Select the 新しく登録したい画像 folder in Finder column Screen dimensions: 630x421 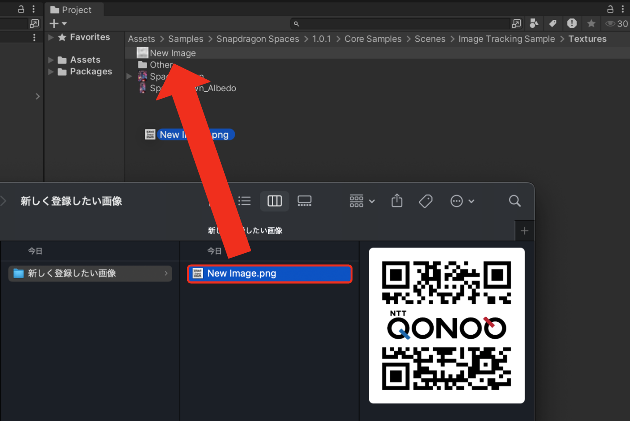pyautogui.click(x=90, y=273)
